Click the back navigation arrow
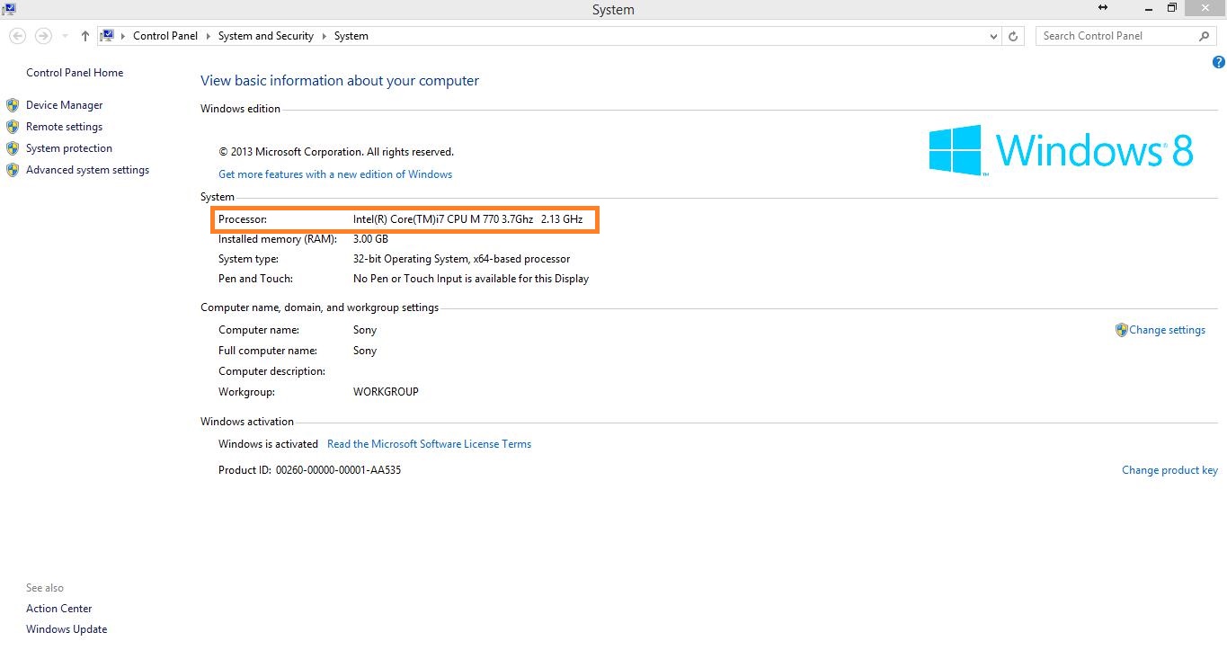1227x650 pixels. 16,35
